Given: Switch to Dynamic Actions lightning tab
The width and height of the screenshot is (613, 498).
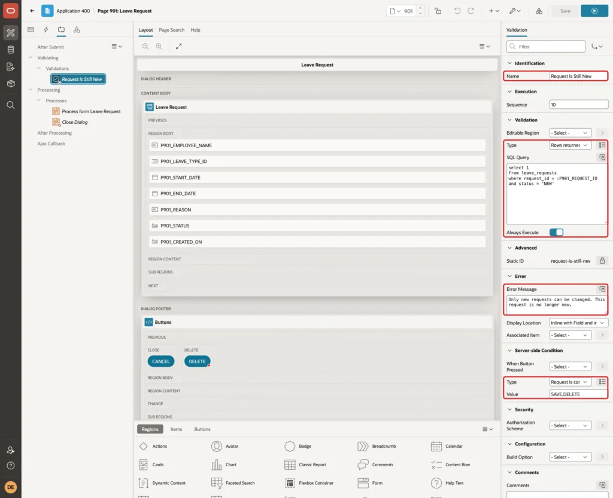Looking at the screenshot, I should [x=45, y=30].
